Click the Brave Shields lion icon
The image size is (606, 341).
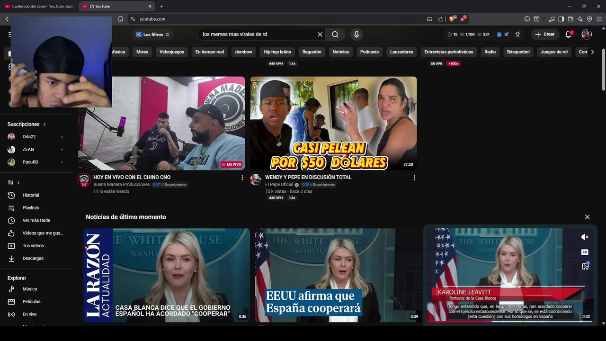452,19
